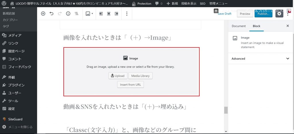Click カテゴリー submenu item

10,20
